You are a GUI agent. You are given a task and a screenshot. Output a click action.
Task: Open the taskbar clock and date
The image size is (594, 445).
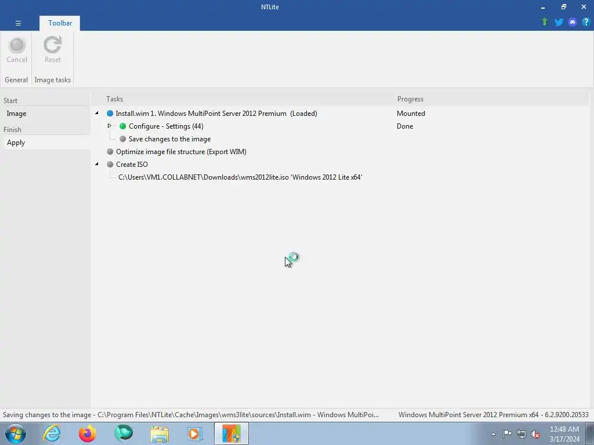[564, 434]
